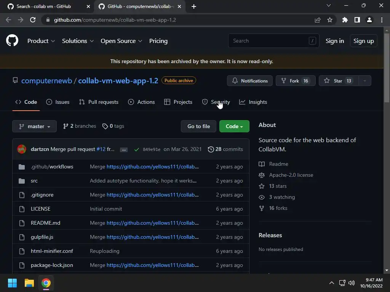This screenshot has height=292, width=390.
Task: Click the folder icon beside .github/workflows
Action: click(22, 167)
